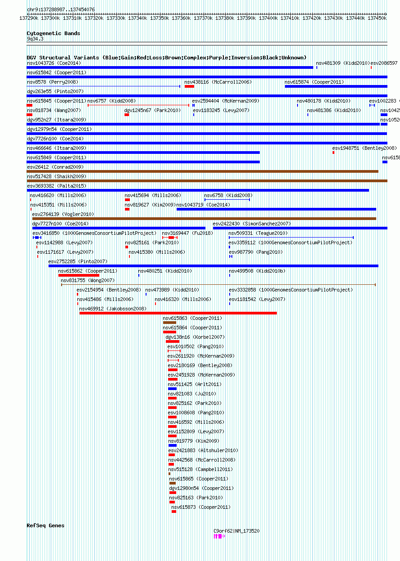The width and height of the screenshot is (400, 561).
Task: Select nsv615849 (Cooper2011) label
Action: click(57, 157)
